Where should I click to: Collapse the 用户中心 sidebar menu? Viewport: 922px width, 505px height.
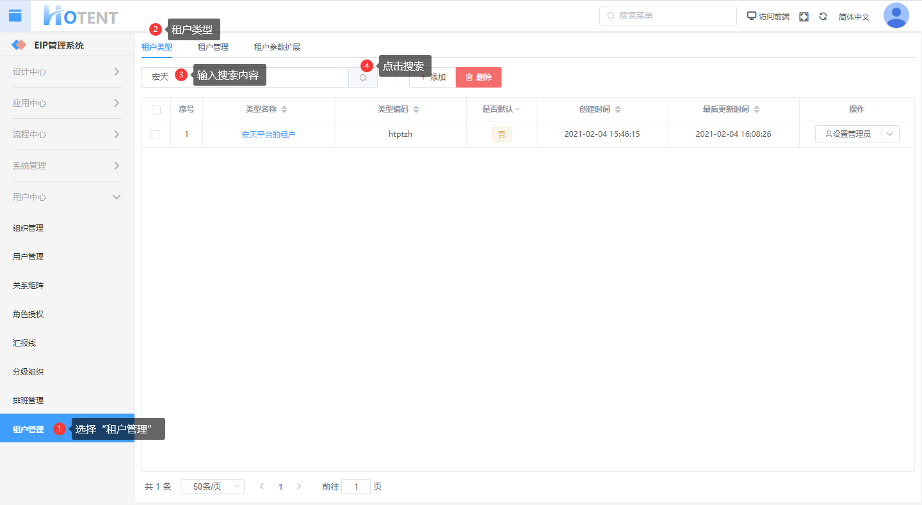pyautogui.click(x=67, y=197)
